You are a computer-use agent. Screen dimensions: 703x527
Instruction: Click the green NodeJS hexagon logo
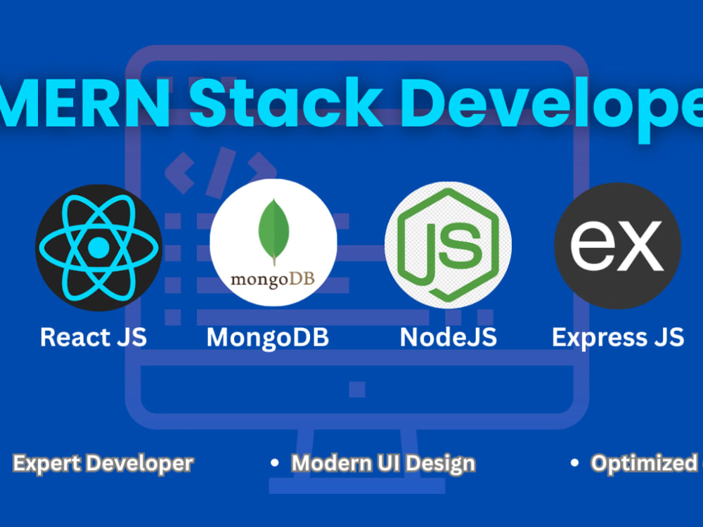[x=448, y=245]
